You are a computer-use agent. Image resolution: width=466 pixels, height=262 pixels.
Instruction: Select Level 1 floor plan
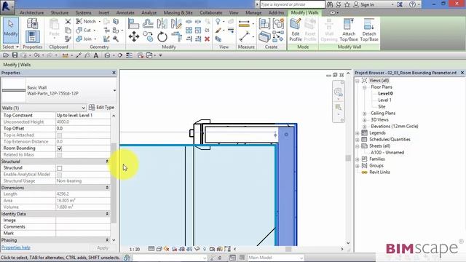point(384,100)
